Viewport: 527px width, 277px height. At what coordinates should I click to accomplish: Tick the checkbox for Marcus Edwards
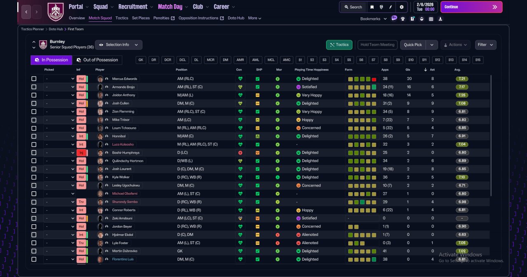34,79
